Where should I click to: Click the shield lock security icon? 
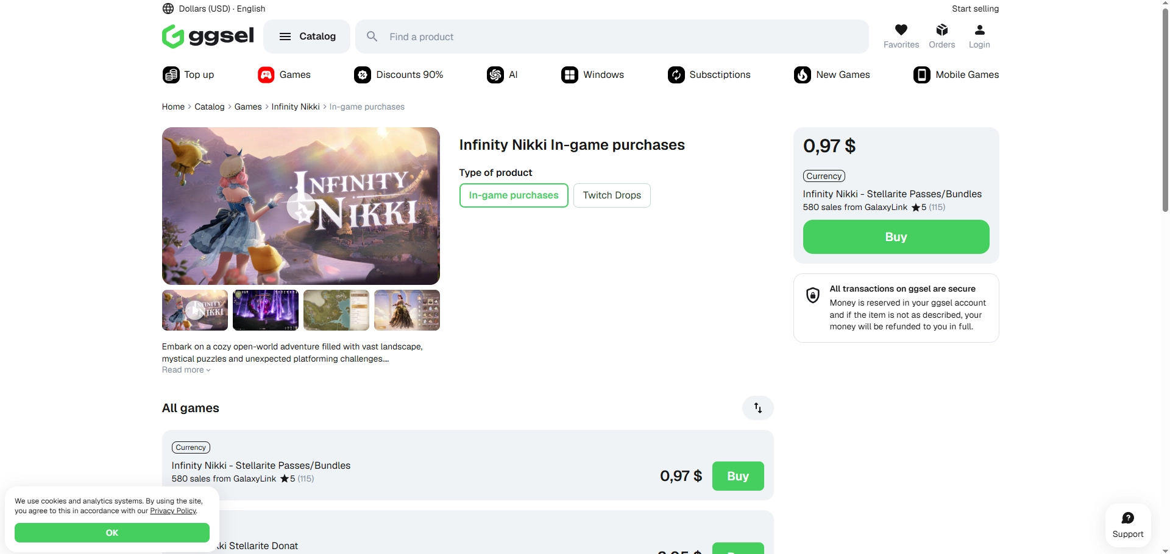tap(813, 295)
